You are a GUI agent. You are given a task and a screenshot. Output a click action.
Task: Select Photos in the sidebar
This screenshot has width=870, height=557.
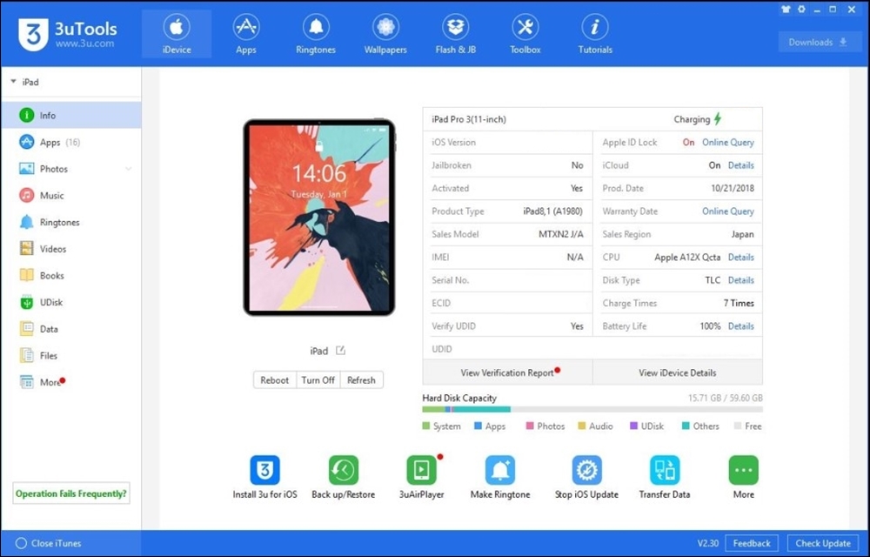71,169
